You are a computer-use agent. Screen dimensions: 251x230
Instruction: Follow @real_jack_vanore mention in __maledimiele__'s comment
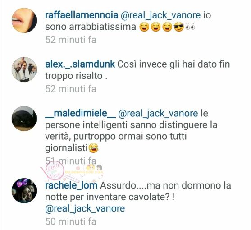(158, 114)
